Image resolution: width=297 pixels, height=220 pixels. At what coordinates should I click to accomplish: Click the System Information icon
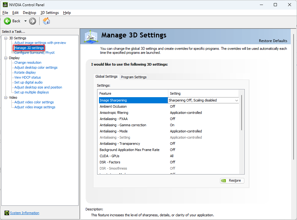tap(6, 213)
